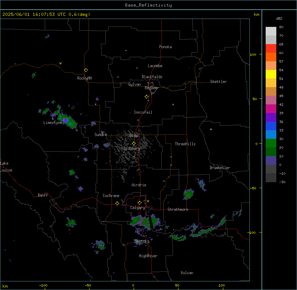This screenshot has height=290, width=297.
Task: Click the Sundre label
Action: [x=101, y=135]
